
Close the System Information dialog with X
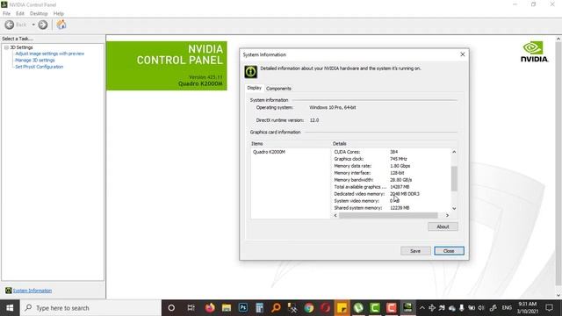[x=463, y=54]
